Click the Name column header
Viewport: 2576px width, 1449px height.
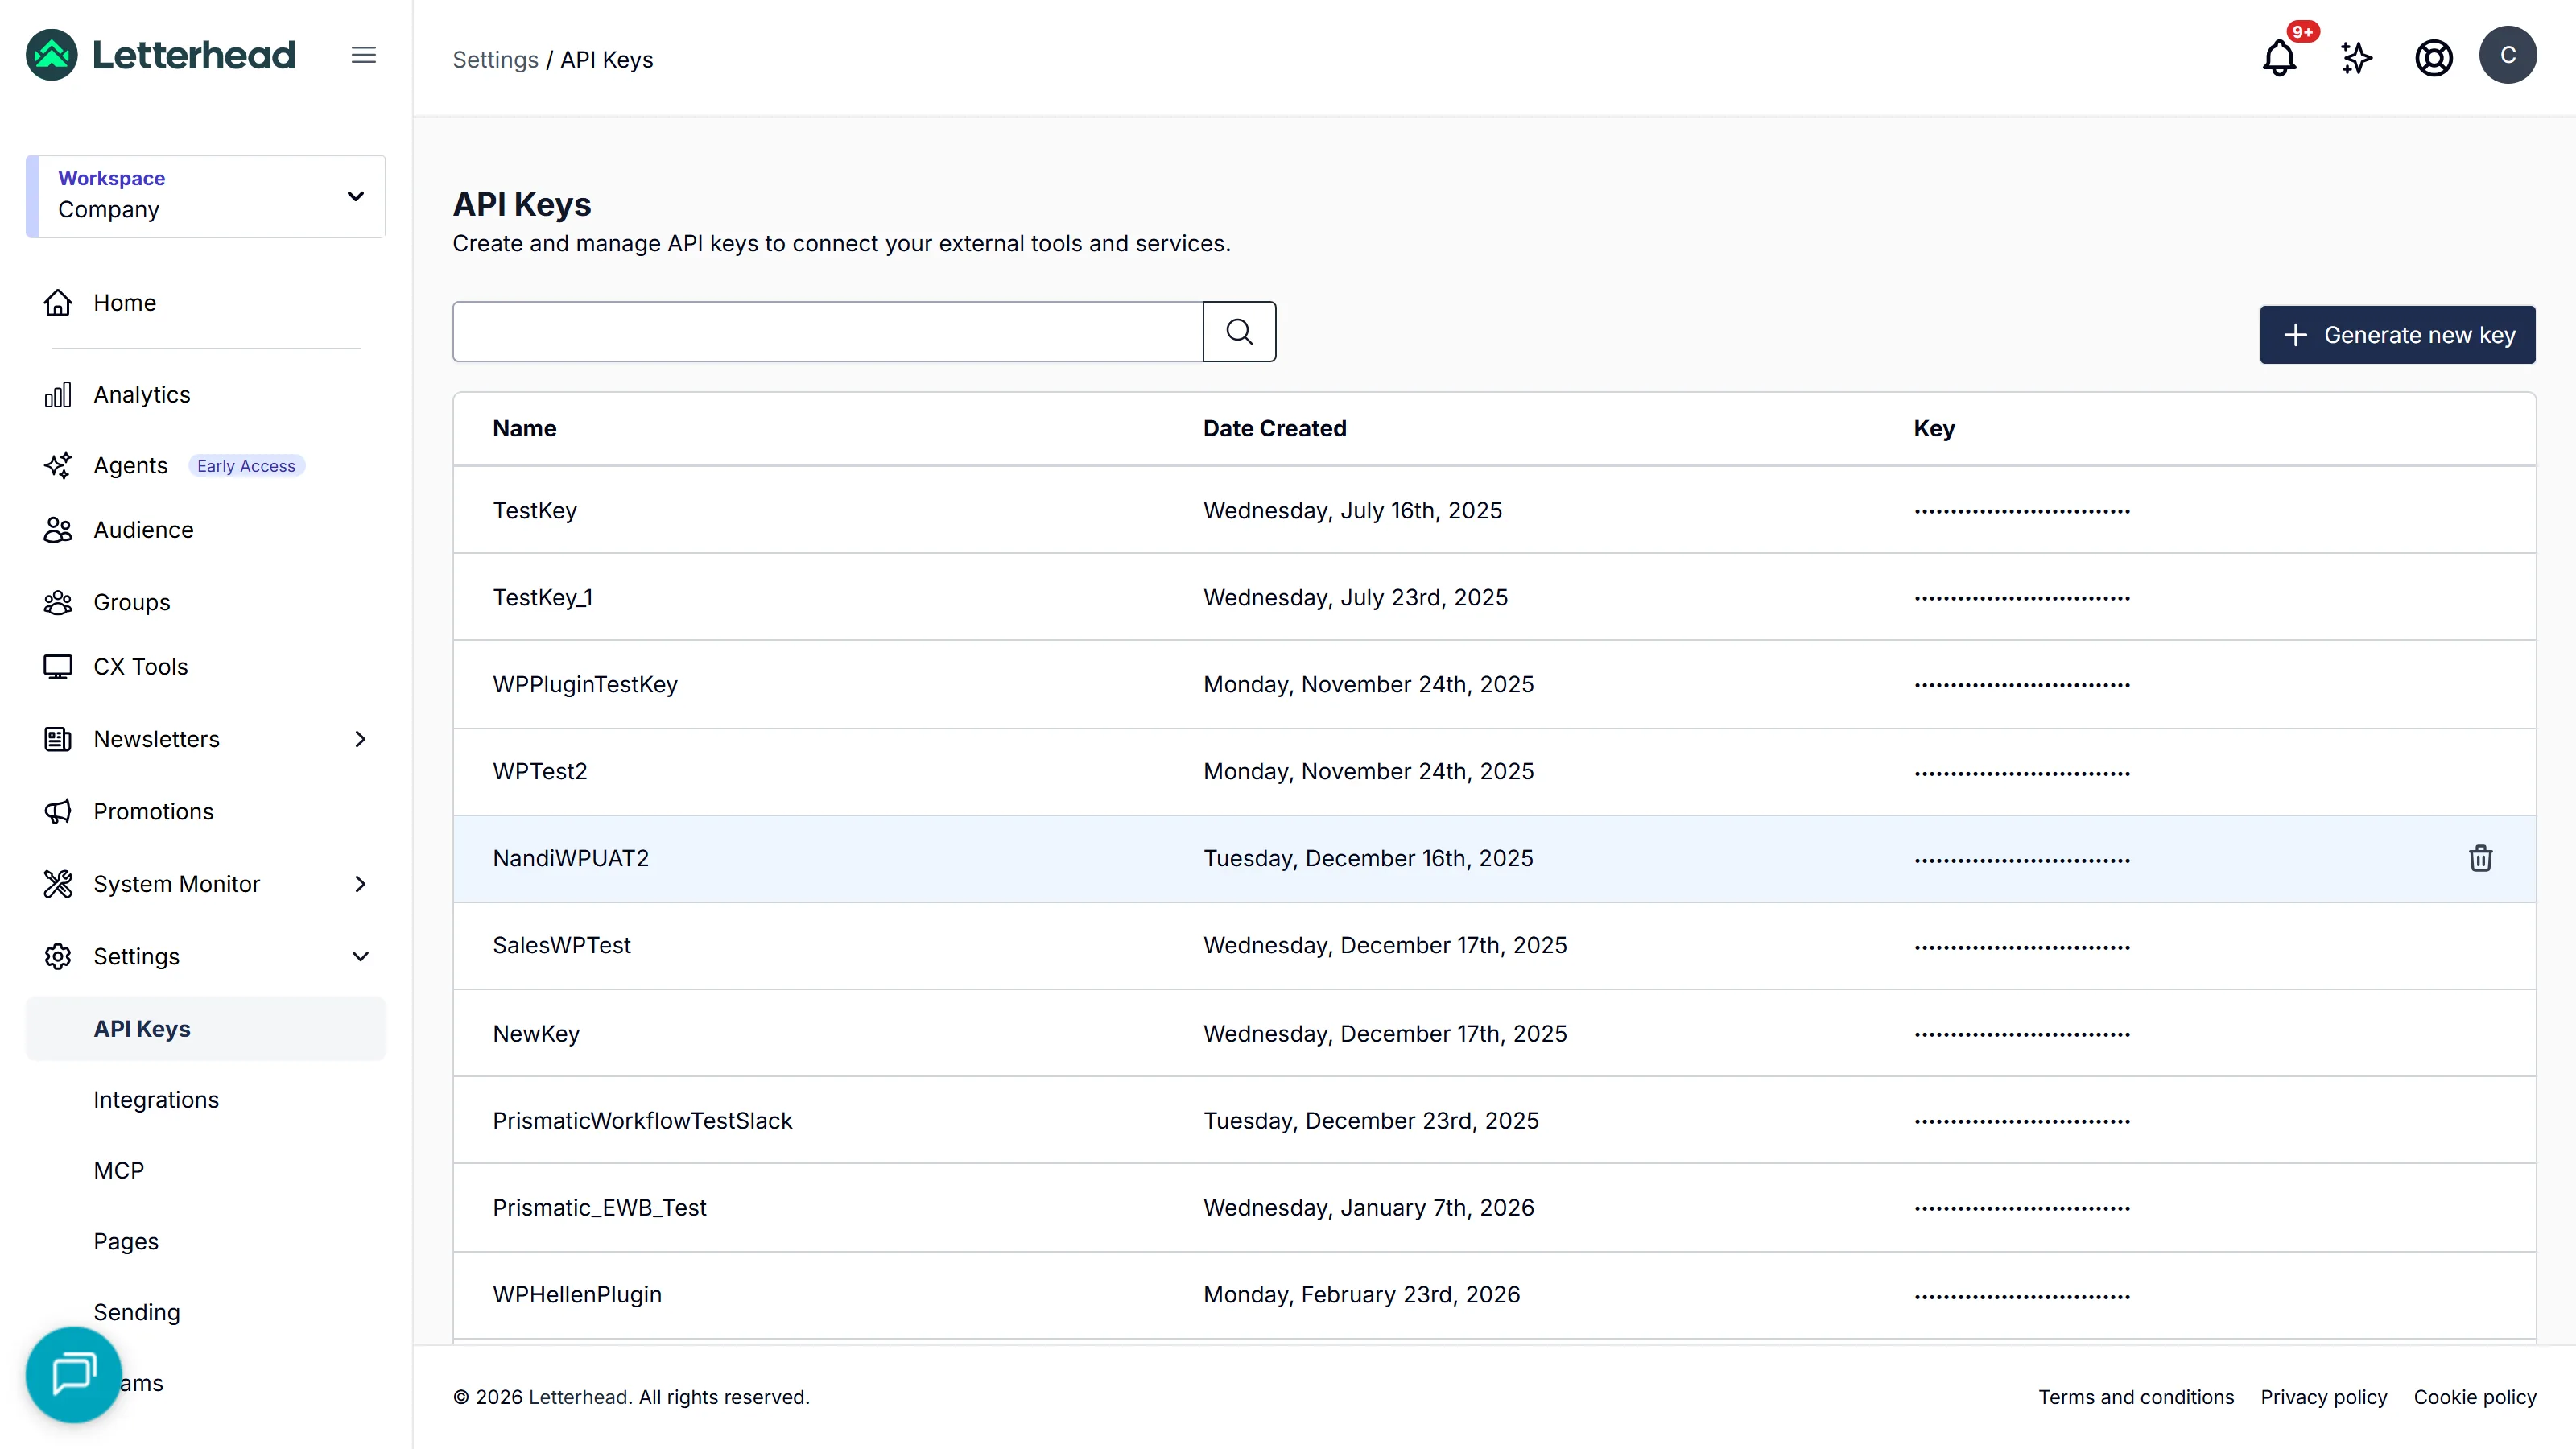tap(525, 428)
